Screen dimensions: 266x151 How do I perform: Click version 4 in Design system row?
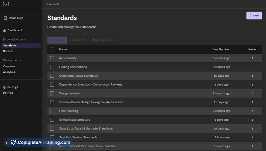(252, 93)
